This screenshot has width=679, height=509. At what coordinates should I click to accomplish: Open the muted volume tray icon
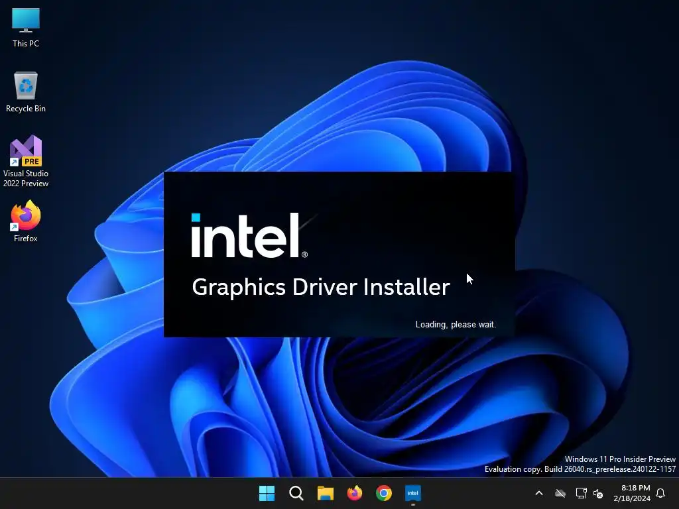click(x=598, y=493)
